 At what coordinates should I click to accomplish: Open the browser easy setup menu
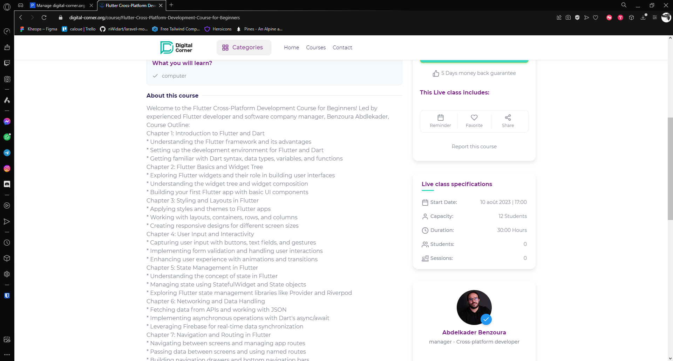click(654, 17)
